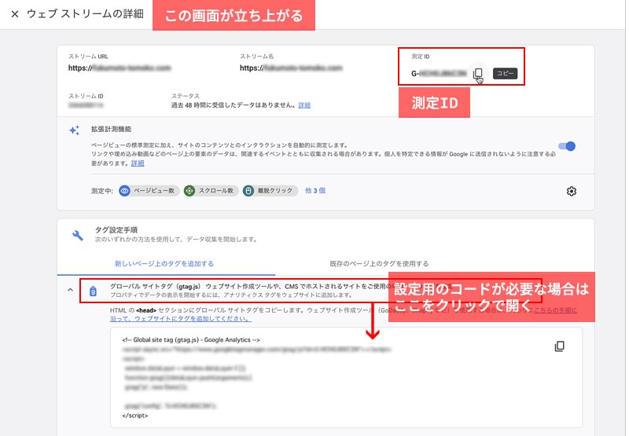Open the 他 3 個 link
The image size is (629, 436).
click(315, 191)
